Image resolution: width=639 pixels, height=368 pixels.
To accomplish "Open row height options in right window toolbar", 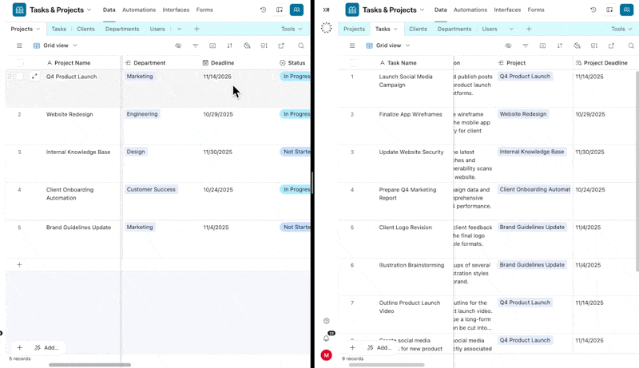I will (594, 46).
